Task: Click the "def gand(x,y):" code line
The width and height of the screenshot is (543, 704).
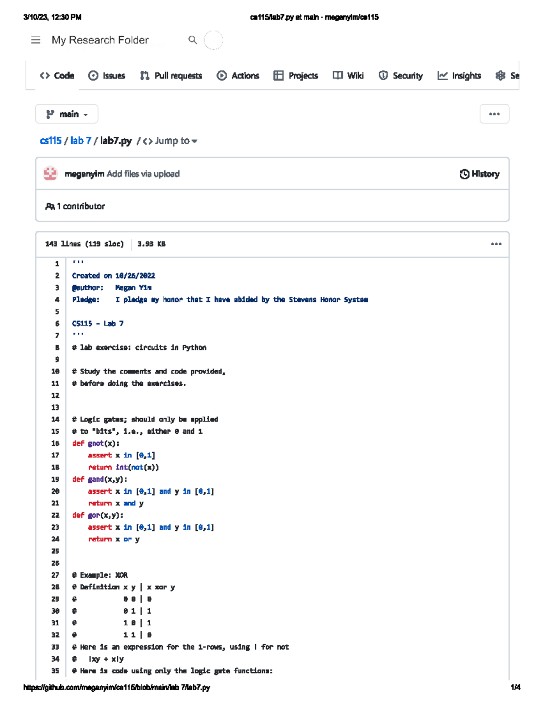Action: tap(100, 480)
